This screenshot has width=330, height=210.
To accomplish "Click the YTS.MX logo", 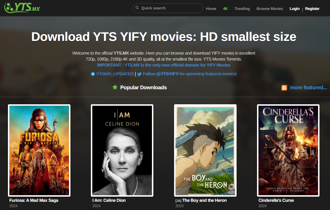I will (22, 8).
